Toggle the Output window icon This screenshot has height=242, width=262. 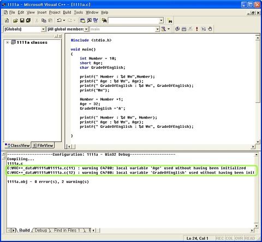90,21
